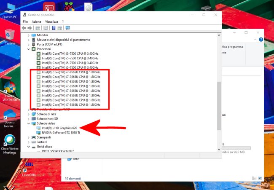
Task: Select Intel(R) UHD Graphics 620 device
Action: click(x=59, y=128)
